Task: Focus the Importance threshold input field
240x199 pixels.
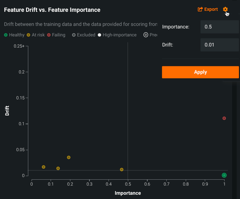Action: pyautogui.click(x=219, y=27)
